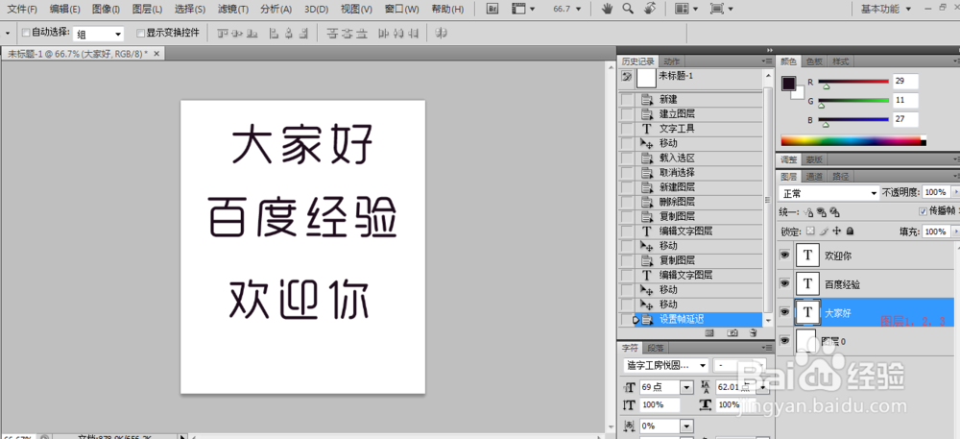Open History panel flyout menu icon
This screenshot has width=960, height=439.
click(767, 61)
